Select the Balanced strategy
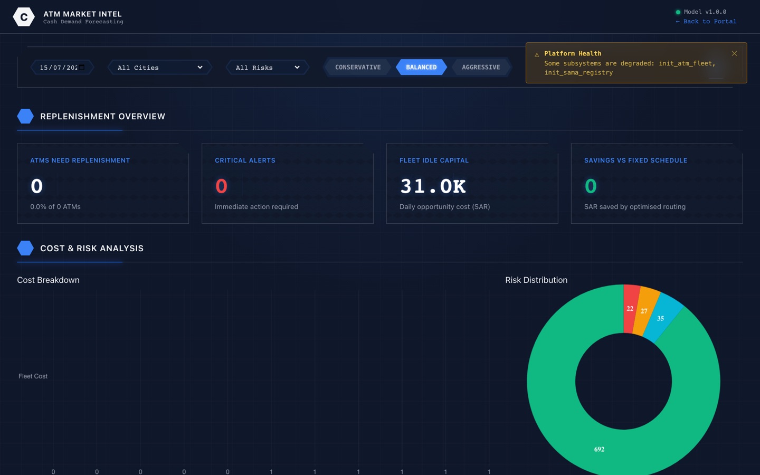The width and height of the screenshot is (760, 475). pyautogui.click(x=421, y=67)
